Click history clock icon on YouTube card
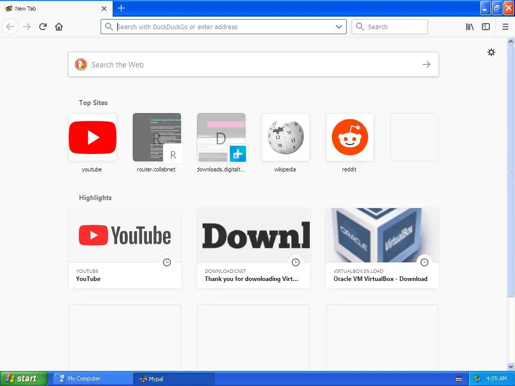This screenshot has width=515, height=386. (x=167, y=262)
